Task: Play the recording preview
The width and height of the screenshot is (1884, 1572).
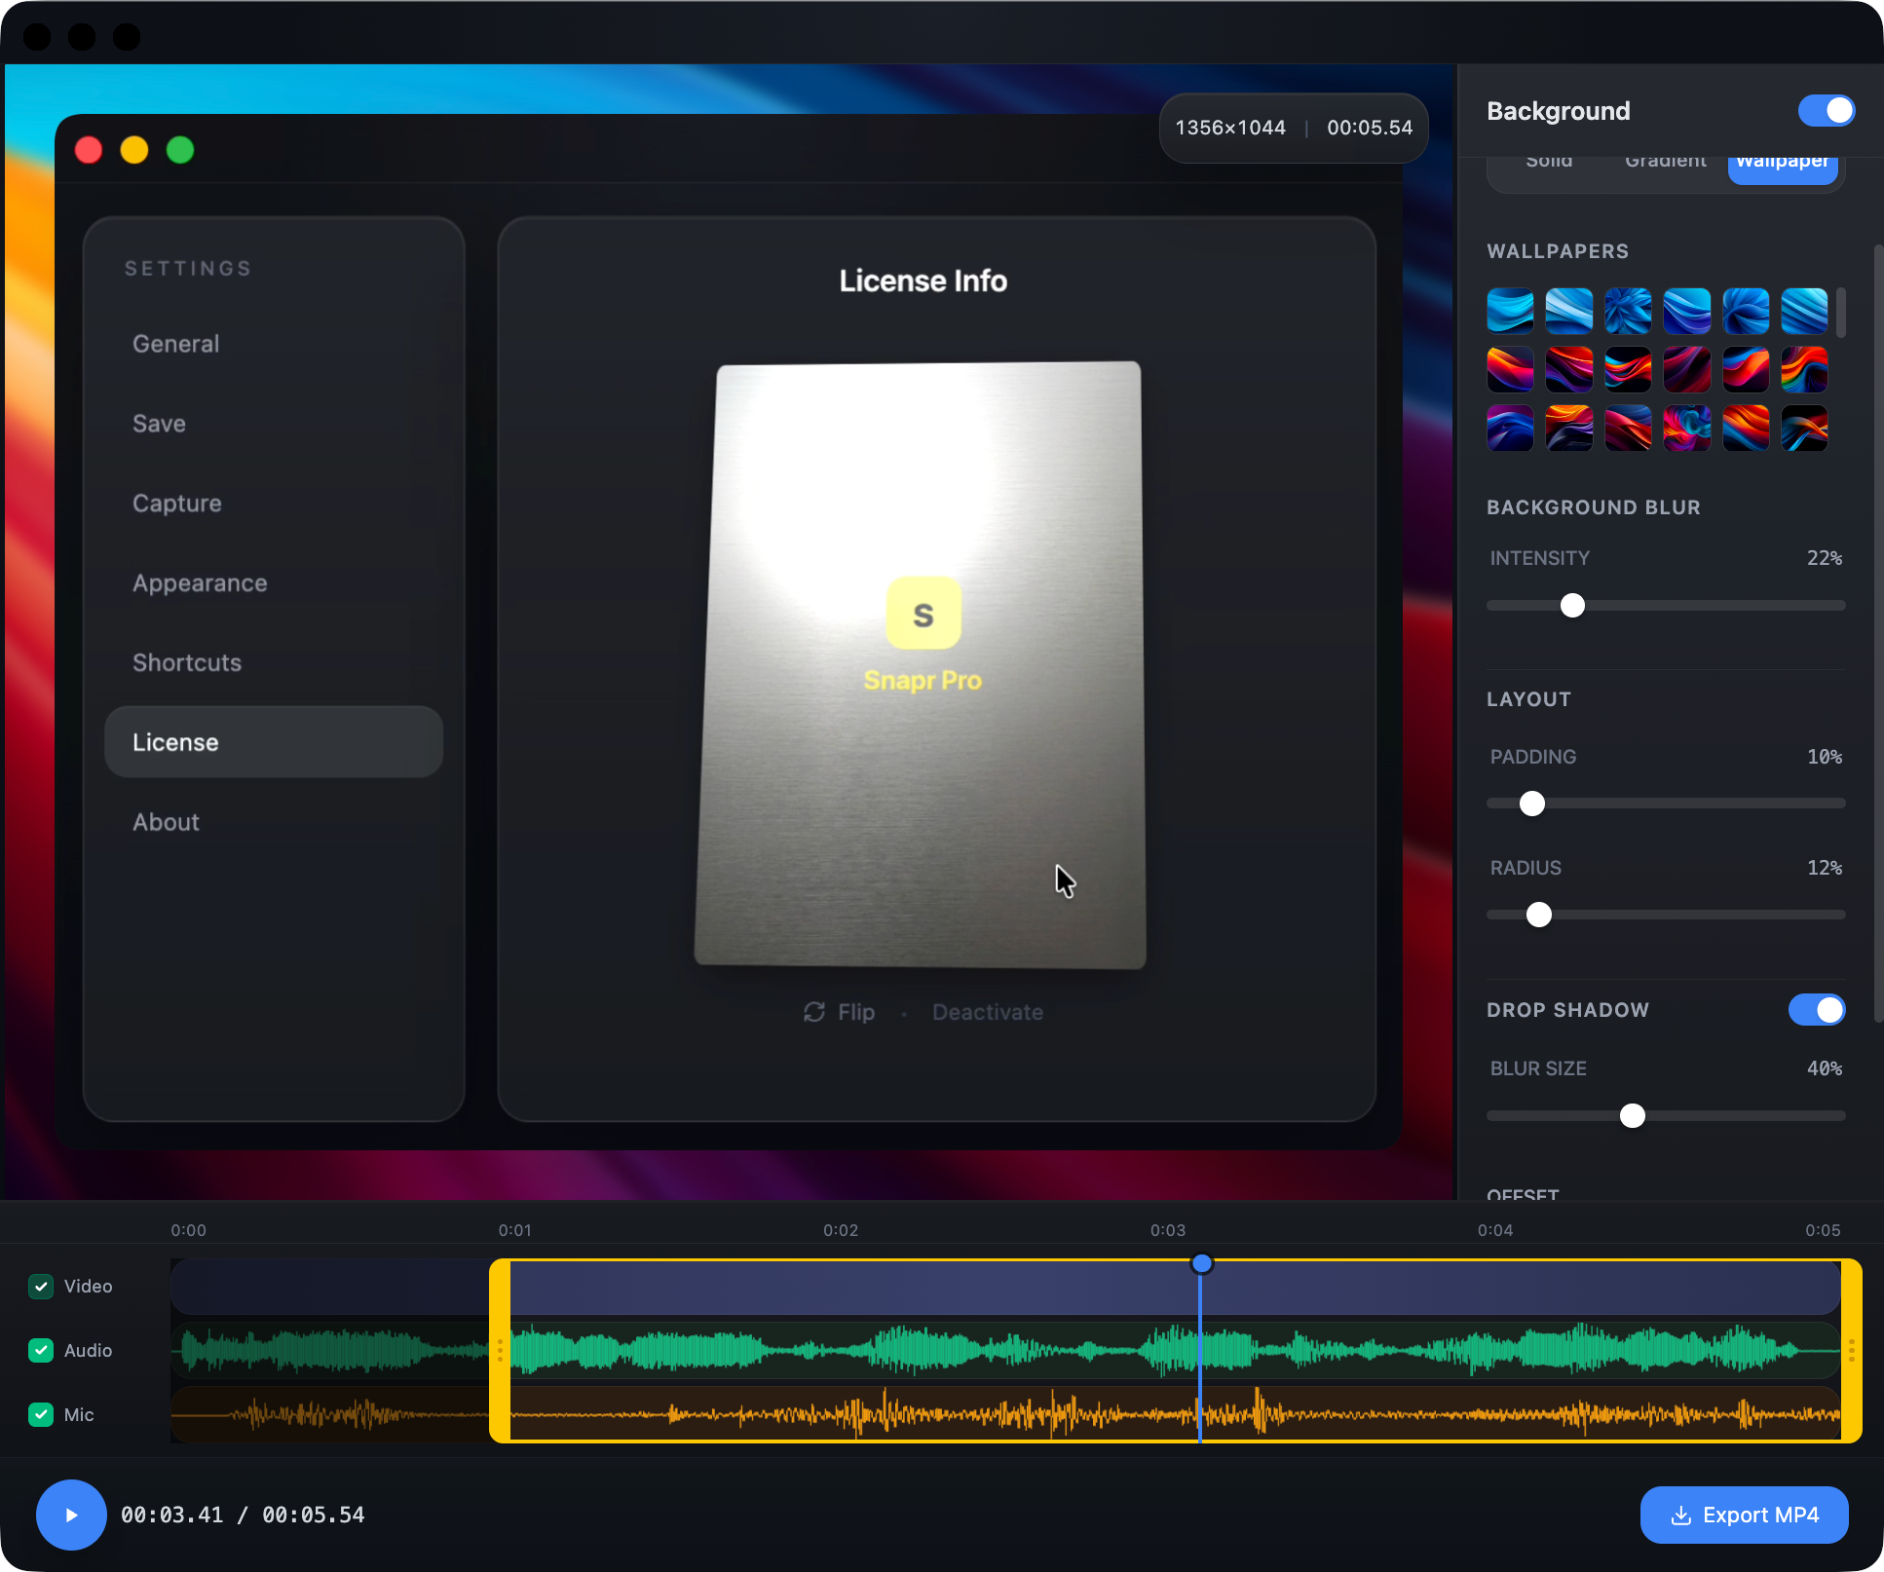Action: tap(71, 1515)
